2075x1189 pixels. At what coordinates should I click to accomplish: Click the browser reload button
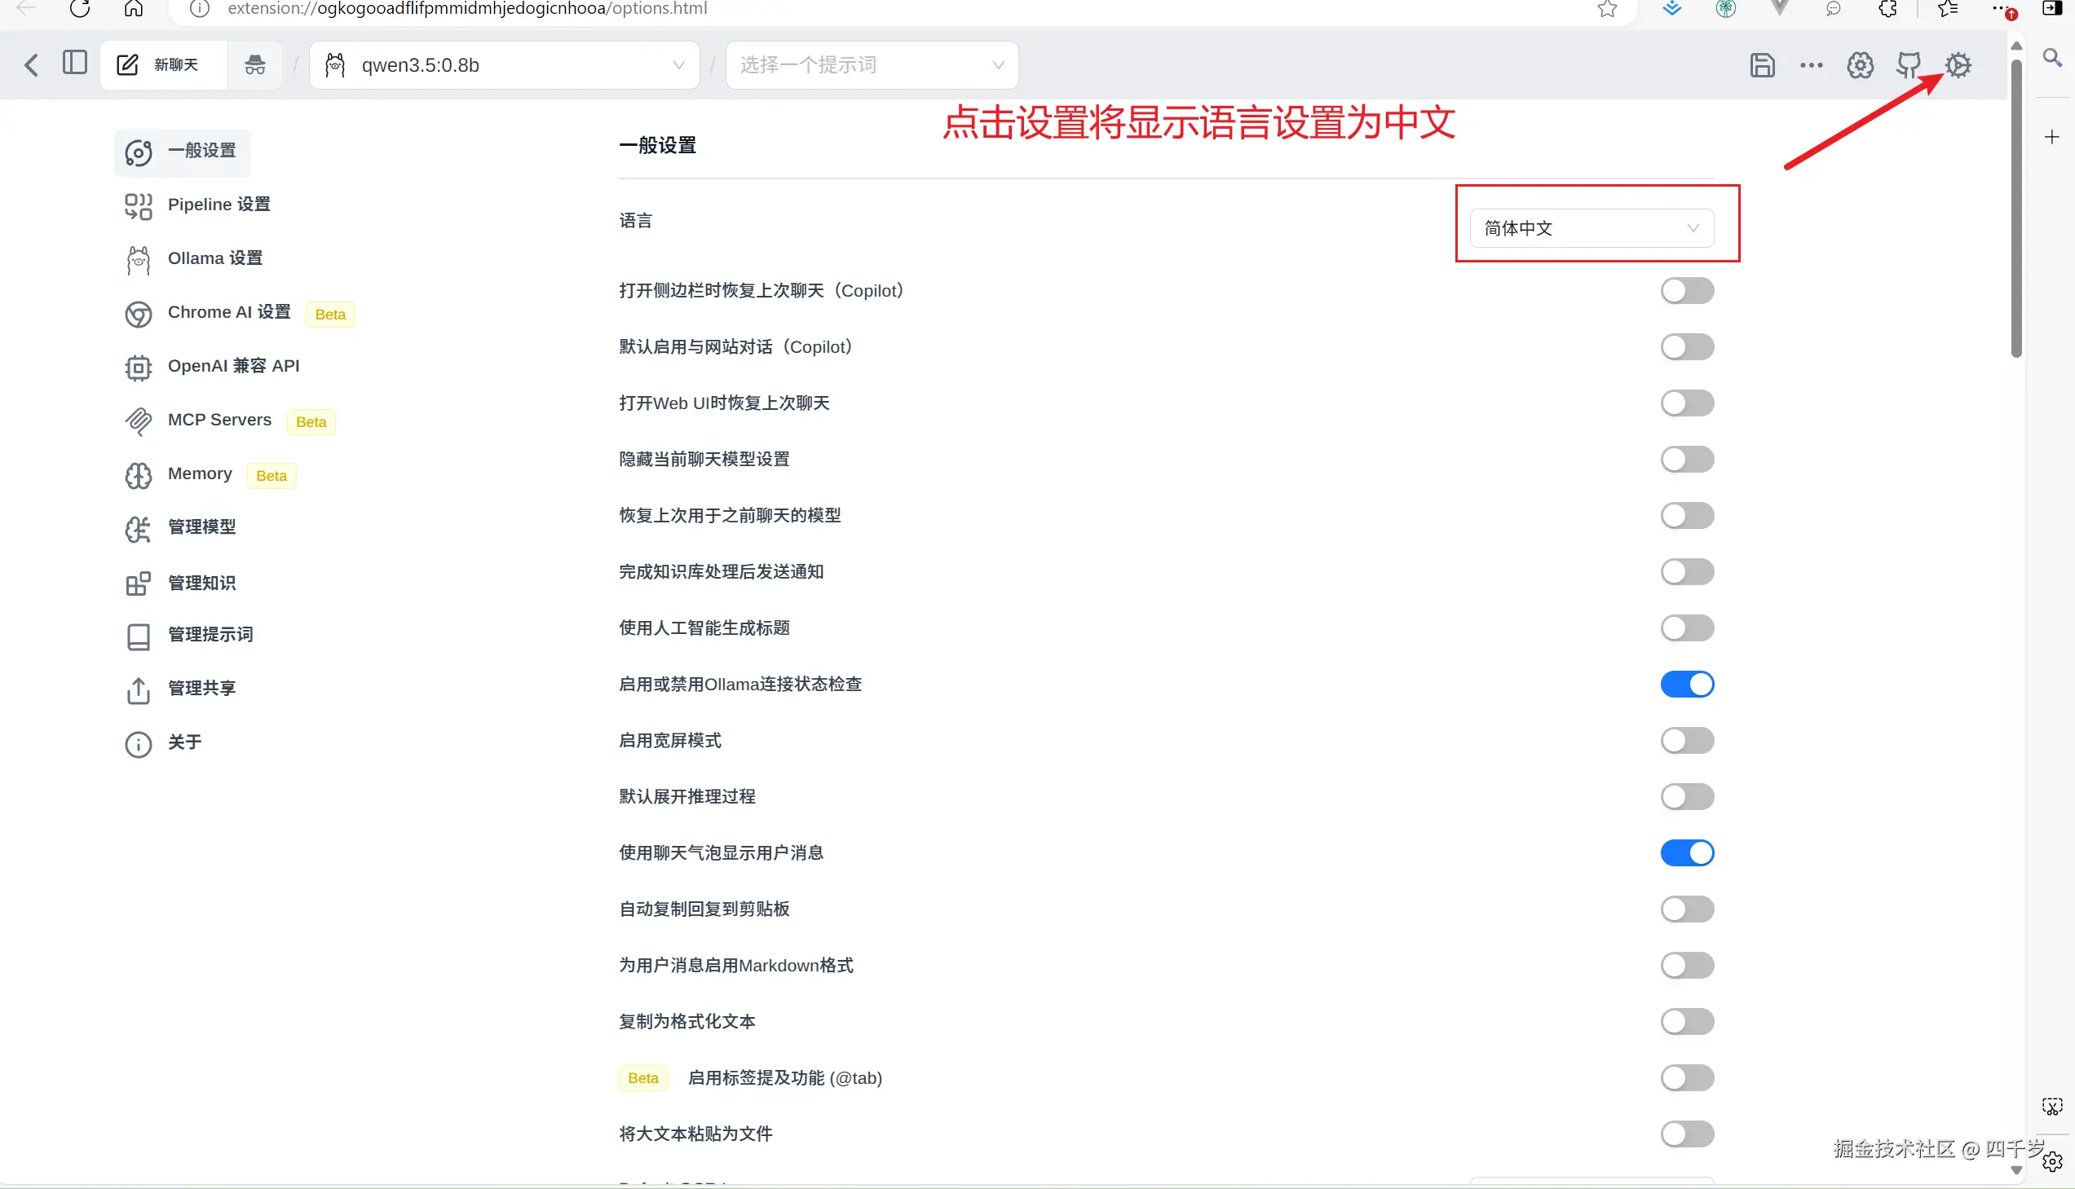[x=80, y=9]
